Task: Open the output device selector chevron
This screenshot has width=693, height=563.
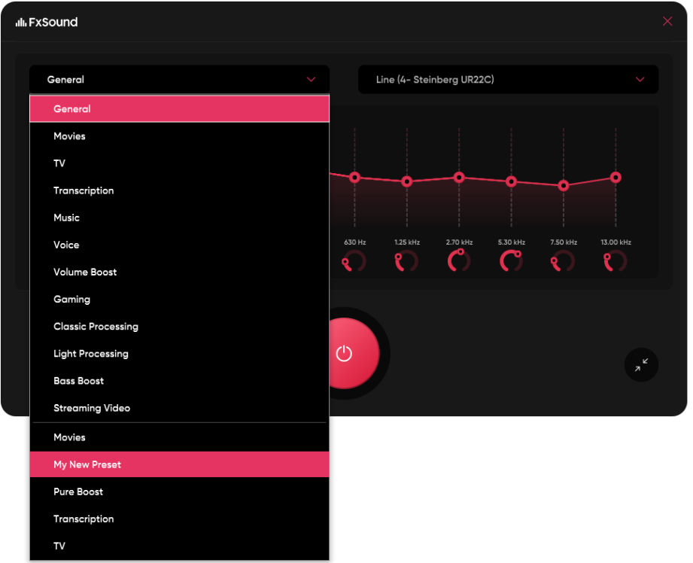Action: pos(640,79)
